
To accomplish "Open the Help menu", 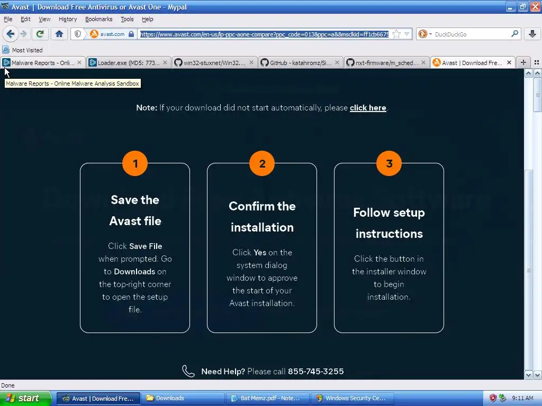I will pyautogui.click(x=147, y=20).
